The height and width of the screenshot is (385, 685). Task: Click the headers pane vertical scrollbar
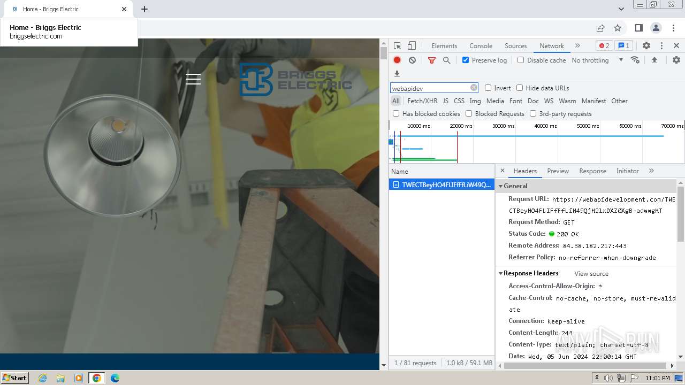[x=681, y=214]
